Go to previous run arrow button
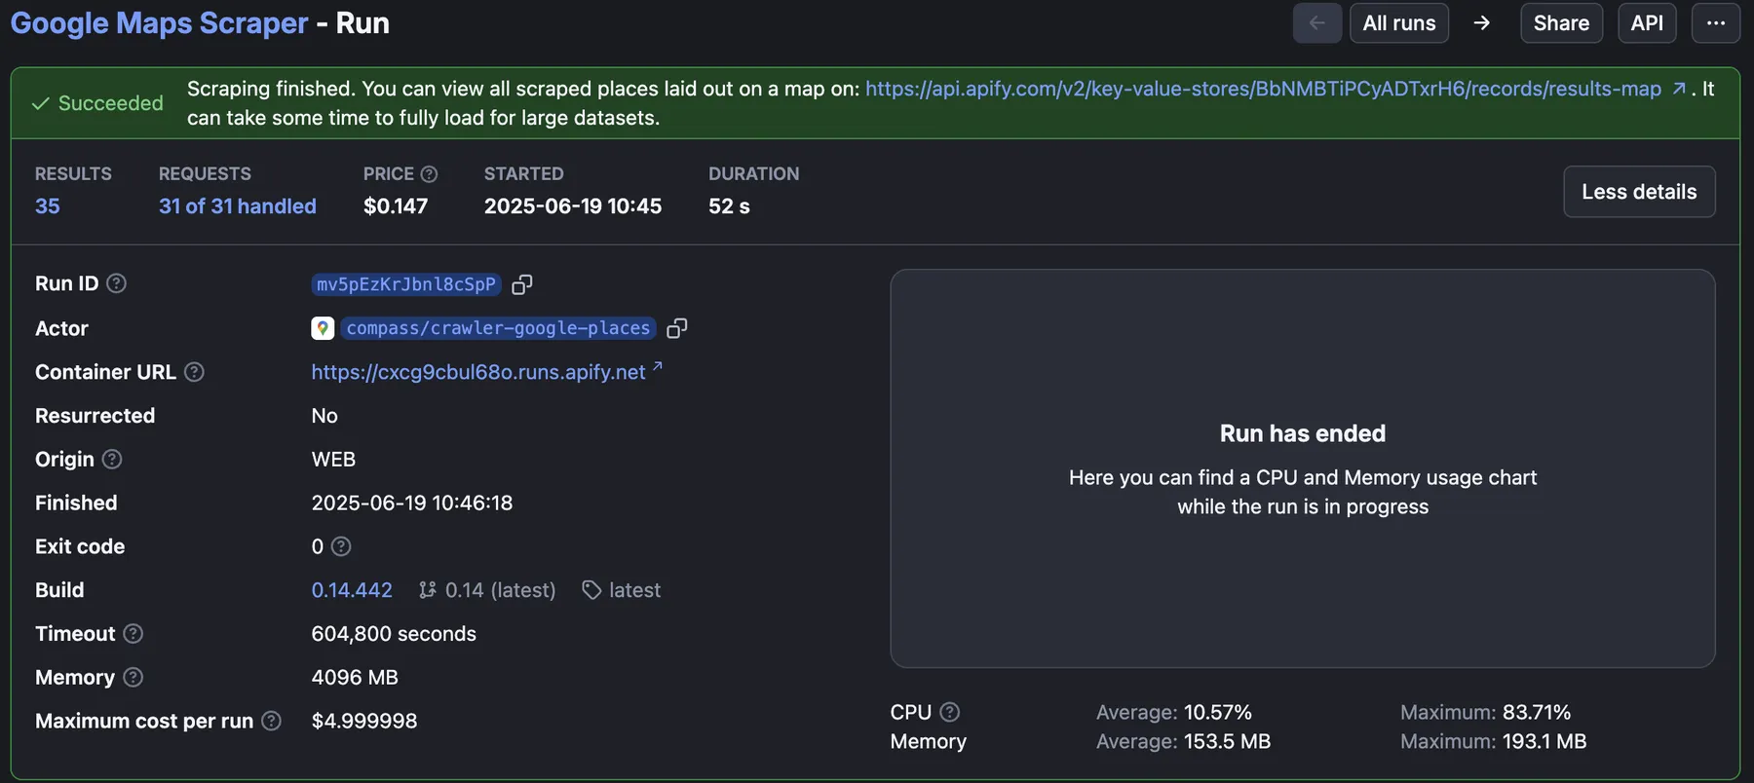Image resolution: width=1754 pixels, height=783 pixels. pyautogui.click(x=1316, y=23)
